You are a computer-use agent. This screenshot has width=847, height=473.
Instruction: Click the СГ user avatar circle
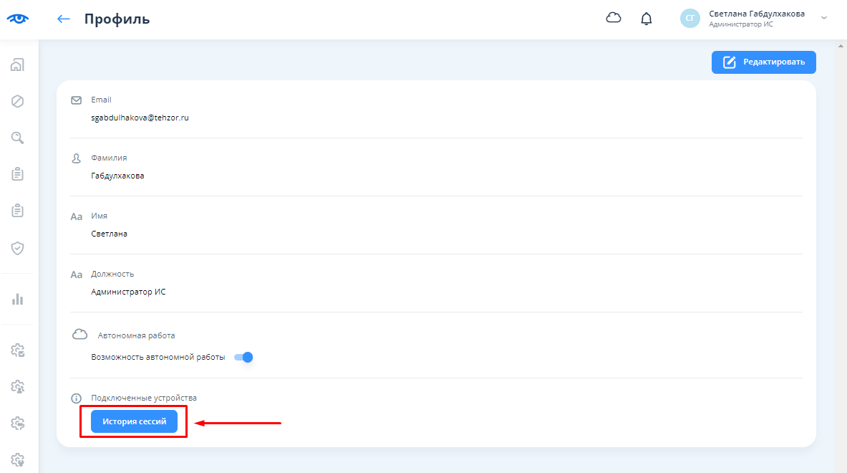(x=689, y=19)
